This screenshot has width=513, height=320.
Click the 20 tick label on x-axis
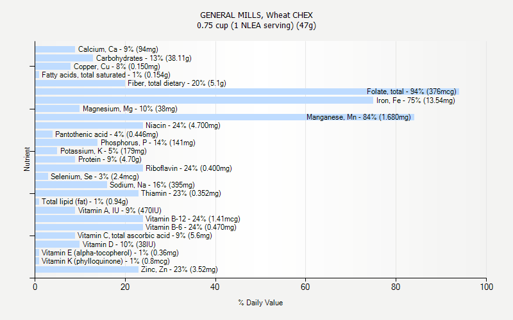coord(125,287)
